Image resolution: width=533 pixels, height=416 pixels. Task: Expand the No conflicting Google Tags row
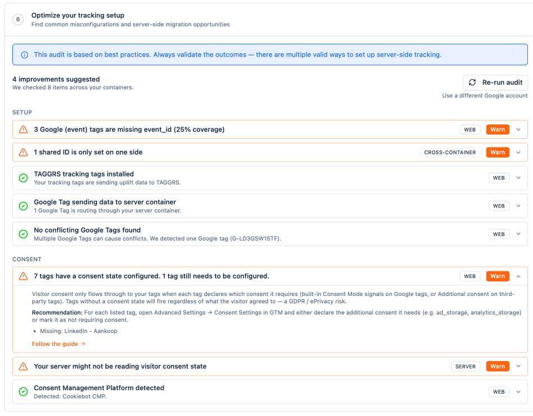[518, 234]
